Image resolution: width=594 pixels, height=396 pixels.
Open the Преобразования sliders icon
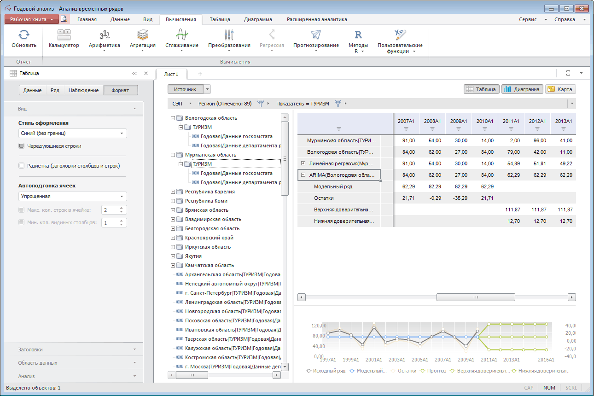(229, 35)
